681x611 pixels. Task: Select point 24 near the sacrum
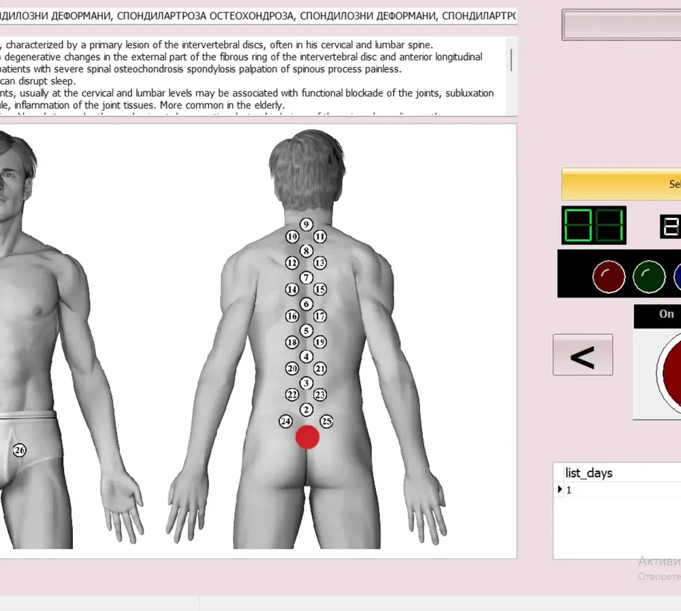(x=285, y=421)
